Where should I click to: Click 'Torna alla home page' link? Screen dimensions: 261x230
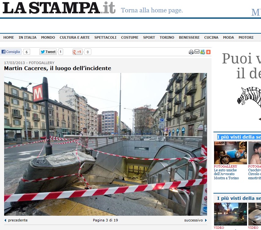152,10
